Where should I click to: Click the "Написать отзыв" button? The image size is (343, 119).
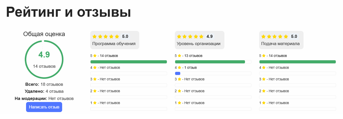coord(44,107)
